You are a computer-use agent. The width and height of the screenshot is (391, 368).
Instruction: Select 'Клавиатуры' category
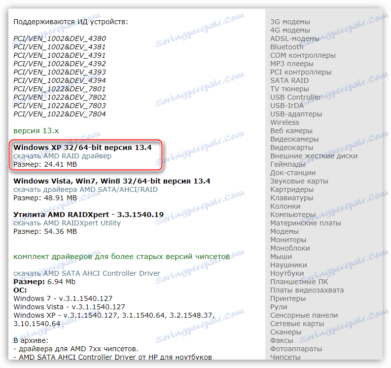point(292,198)
